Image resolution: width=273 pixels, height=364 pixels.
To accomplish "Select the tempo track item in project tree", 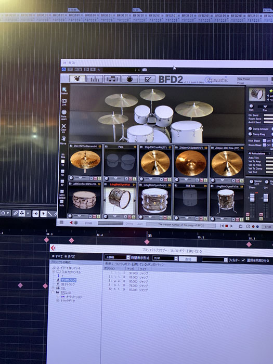I will [69, 280].
